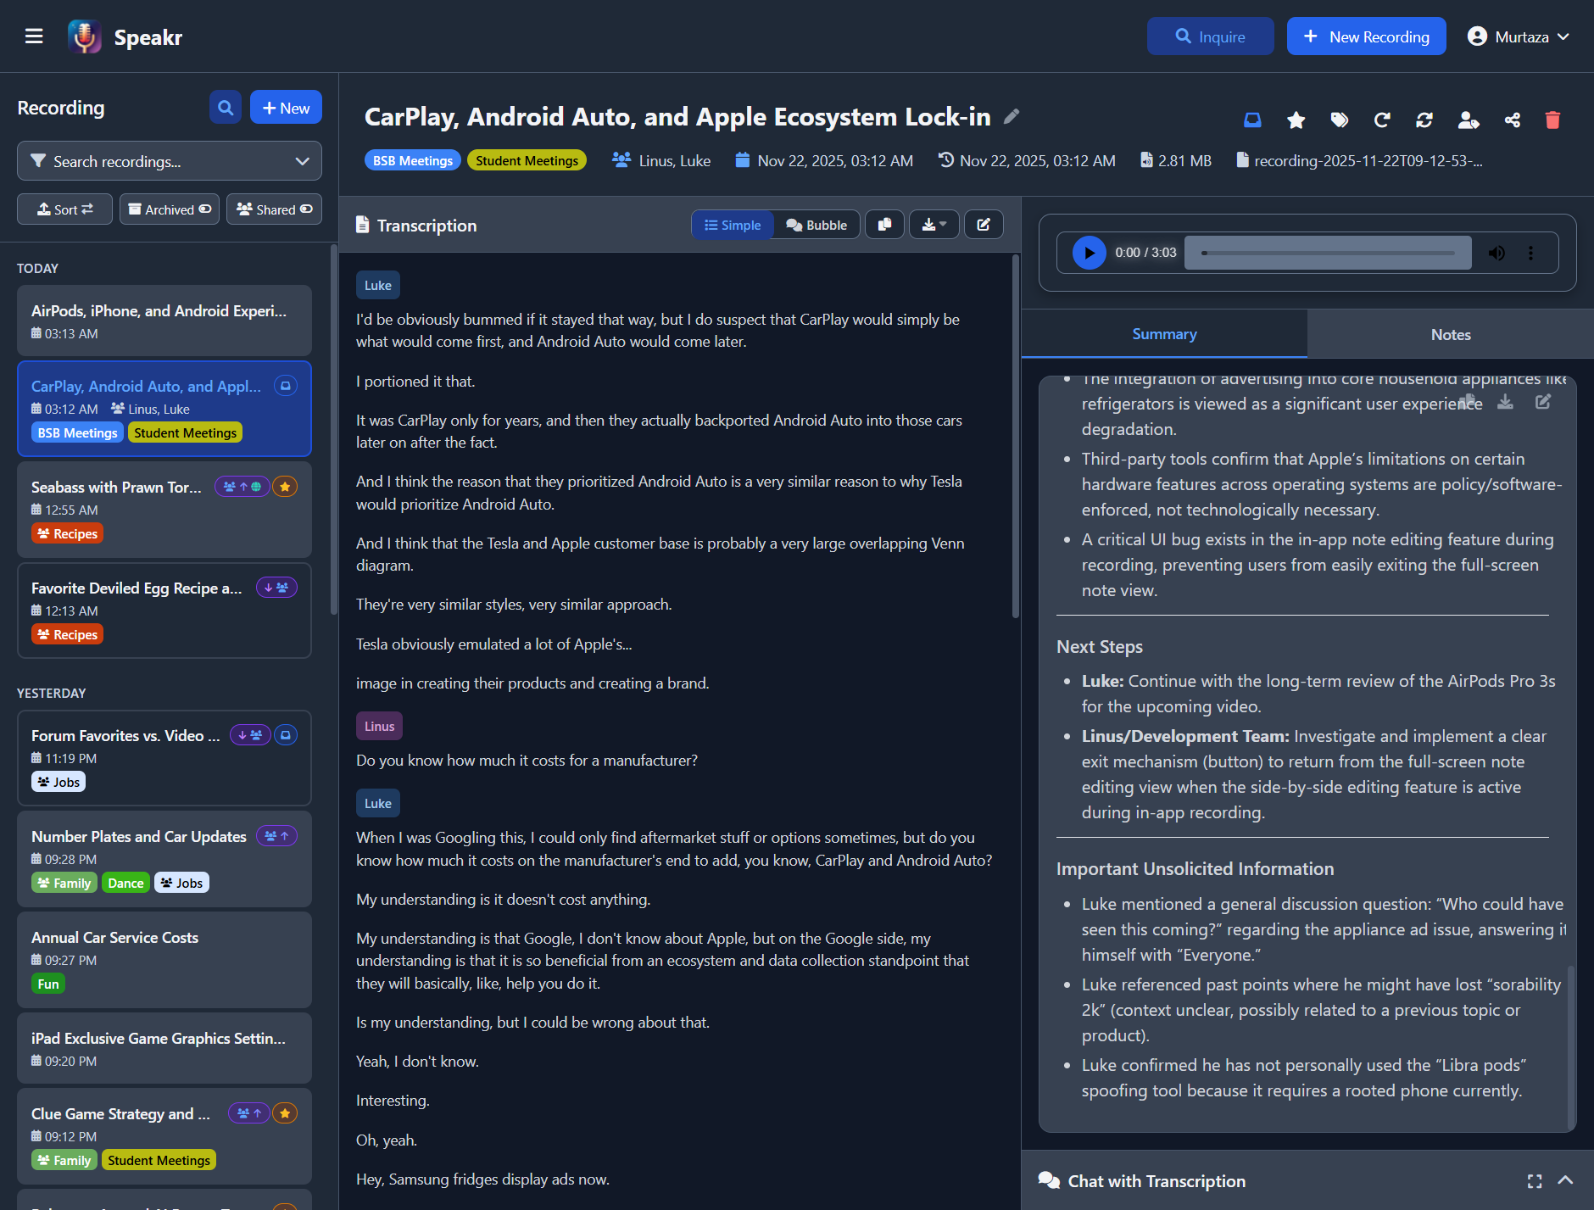Expand the Murtaza user menu

click(1519, 36)
